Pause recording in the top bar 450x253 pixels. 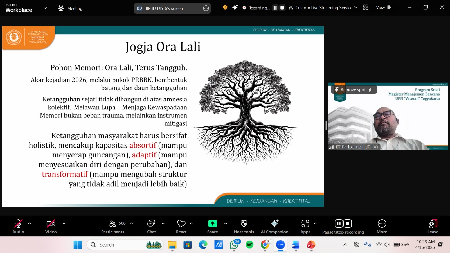[x=275, y=8]
